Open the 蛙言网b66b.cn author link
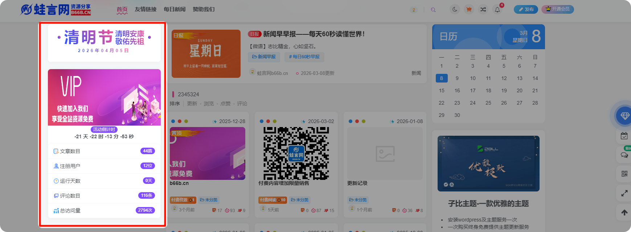The image size is (631, 232). (273, 73)
